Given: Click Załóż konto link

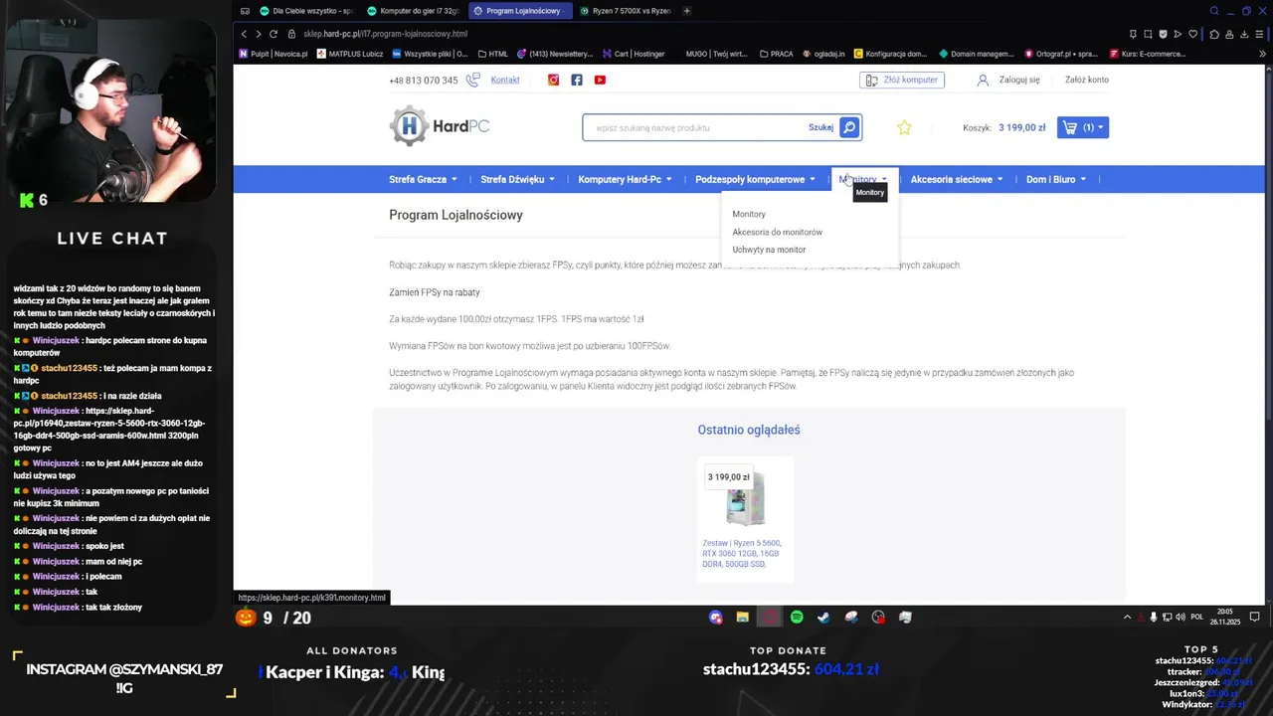Looking at the screenshot, I should tap(1087, 80).
